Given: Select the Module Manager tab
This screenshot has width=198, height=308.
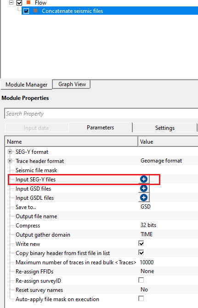Looking at the screenshot, I should [27, 85].
